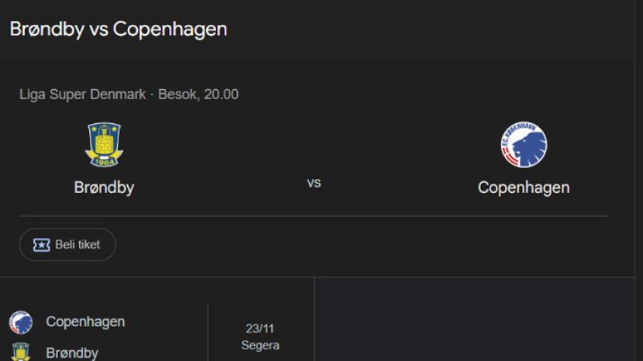Click the Brøndby yellow crest logo
The height and width of the screenshot is (361, 643).
coord(103,144)
